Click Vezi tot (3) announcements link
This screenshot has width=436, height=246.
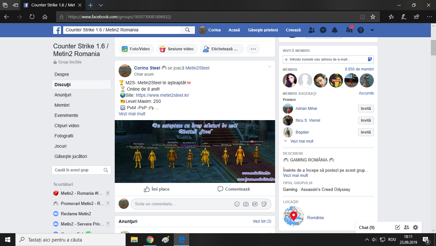point(262,221)
